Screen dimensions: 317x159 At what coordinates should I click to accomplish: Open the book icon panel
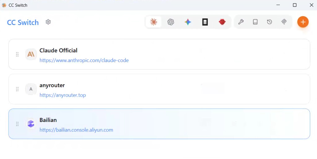click(255, 22)
